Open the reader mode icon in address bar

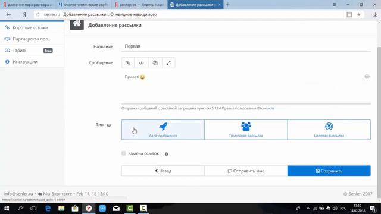(349, 14)
